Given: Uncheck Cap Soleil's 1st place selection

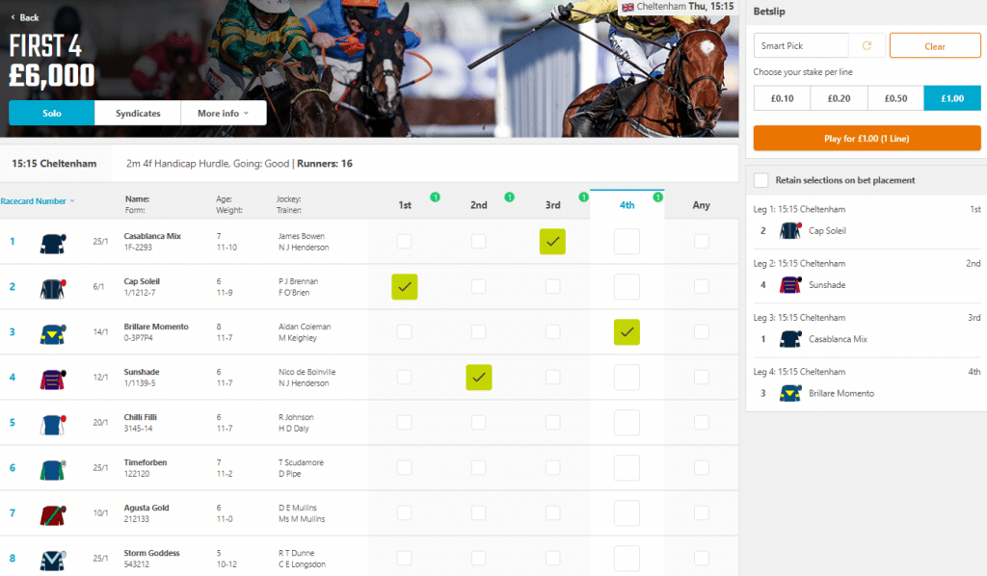Looking at the screenshot, I should tap(405, 286).
